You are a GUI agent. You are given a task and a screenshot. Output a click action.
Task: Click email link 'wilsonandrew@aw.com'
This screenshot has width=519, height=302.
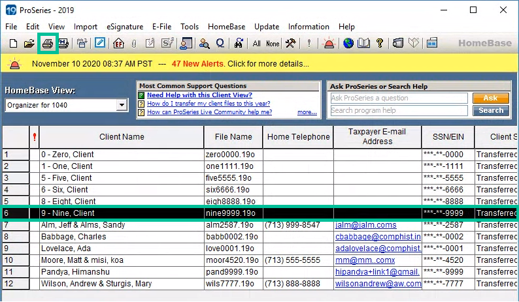coord(378,284)
